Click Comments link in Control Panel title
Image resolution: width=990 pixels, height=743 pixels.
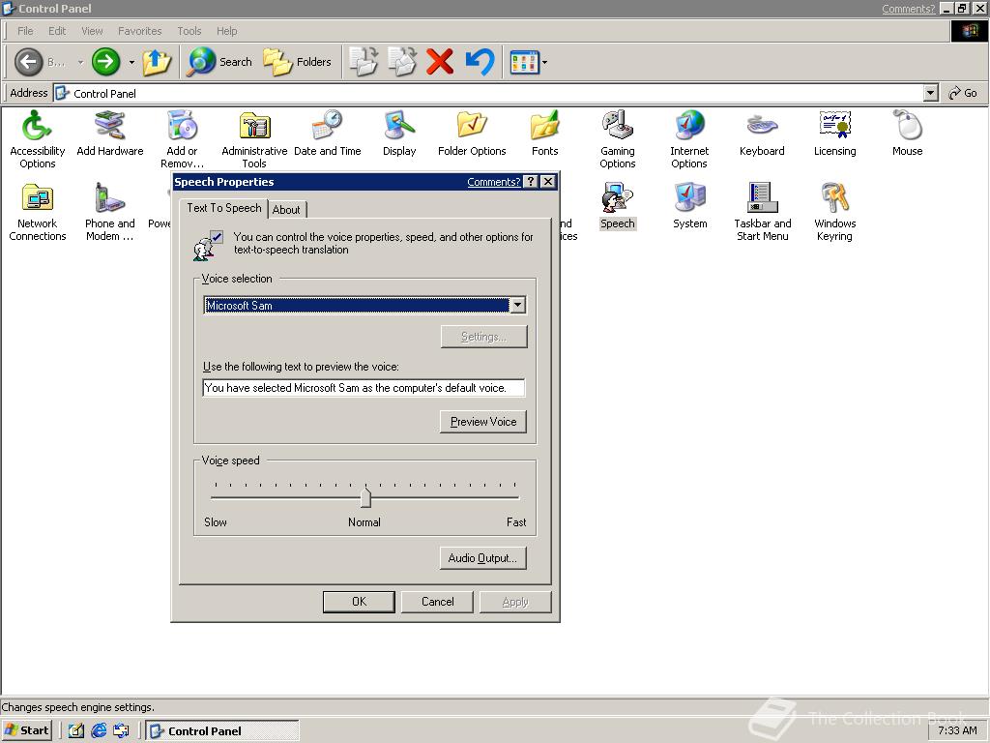click(x=908, y=8)
